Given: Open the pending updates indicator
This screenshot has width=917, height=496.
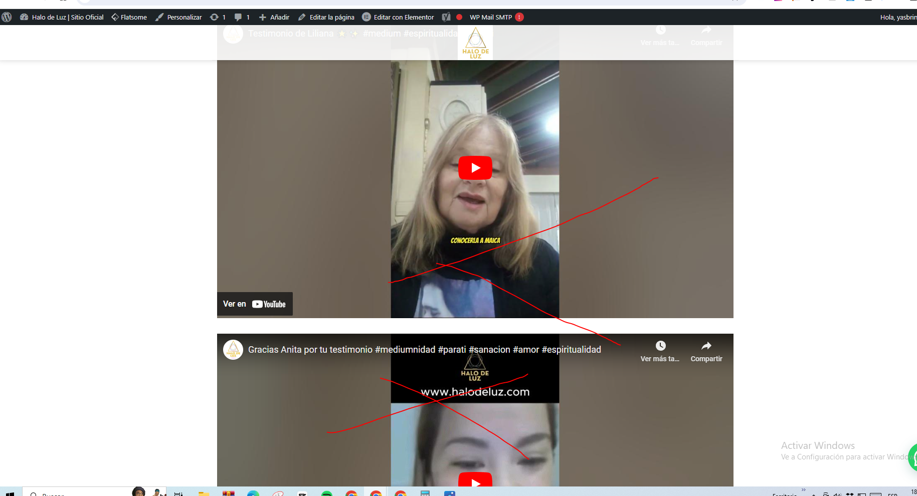Looking at the screenshot, I should (x=218, y=17).
